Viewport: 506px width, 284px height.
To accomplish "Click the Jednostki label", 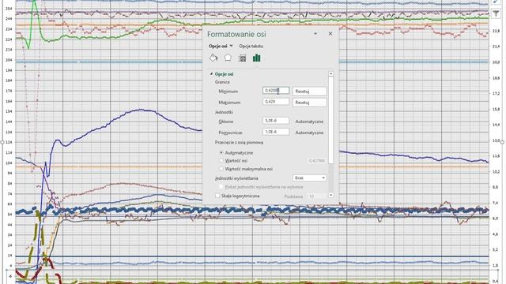I will (224, 112).
